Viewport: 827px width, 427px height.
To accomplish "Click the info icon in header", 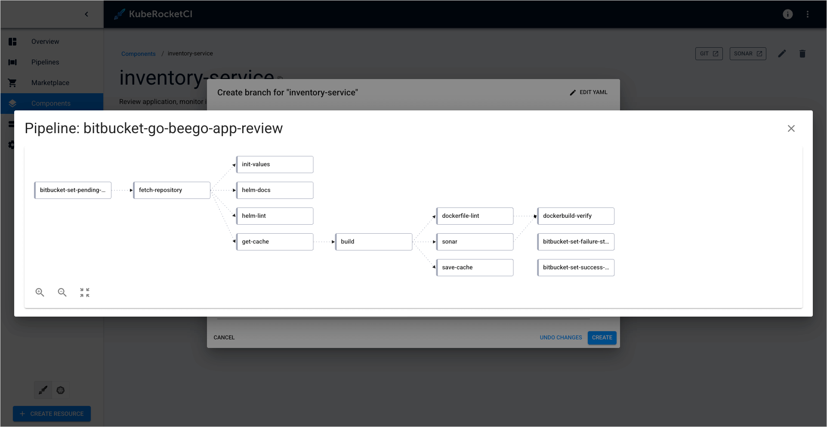I will pyautogui.click(x=787, y=14).
